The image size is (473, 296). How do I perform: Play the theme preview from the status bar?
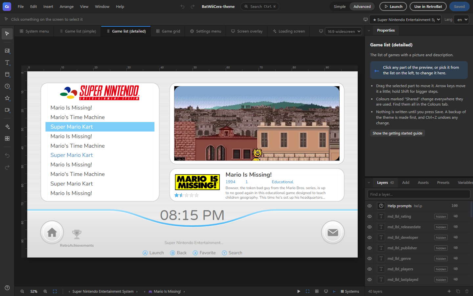click(x=299, y=291)
